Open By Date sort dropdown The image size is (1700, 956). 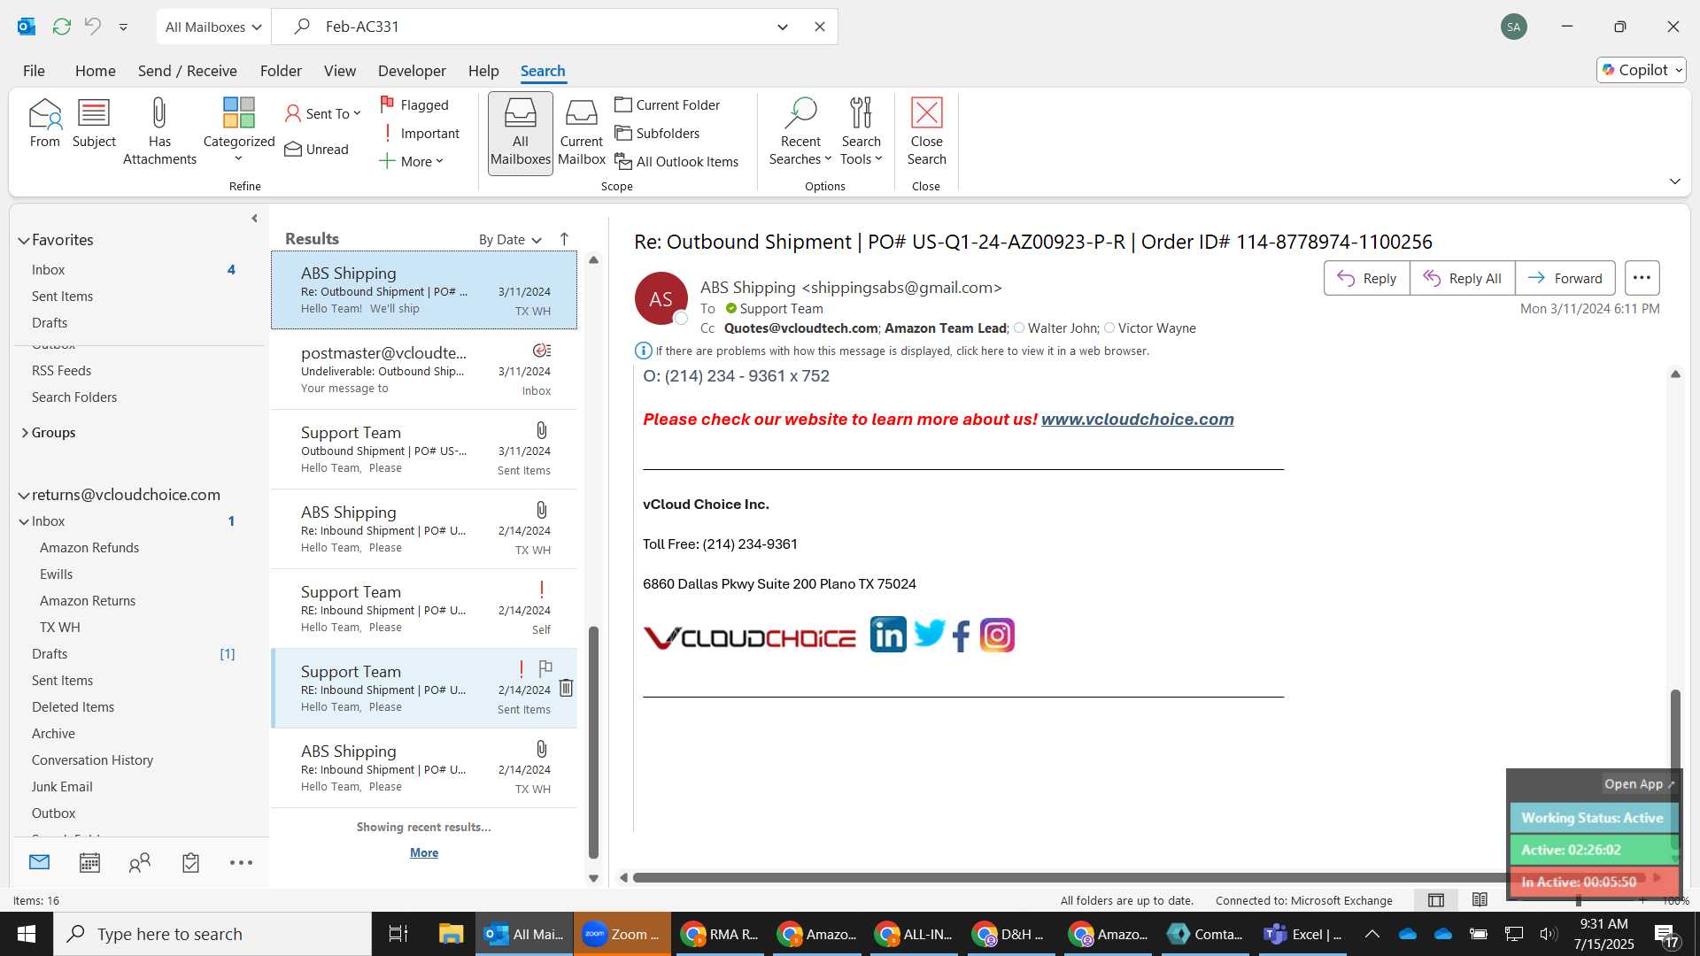click(510, 239)
